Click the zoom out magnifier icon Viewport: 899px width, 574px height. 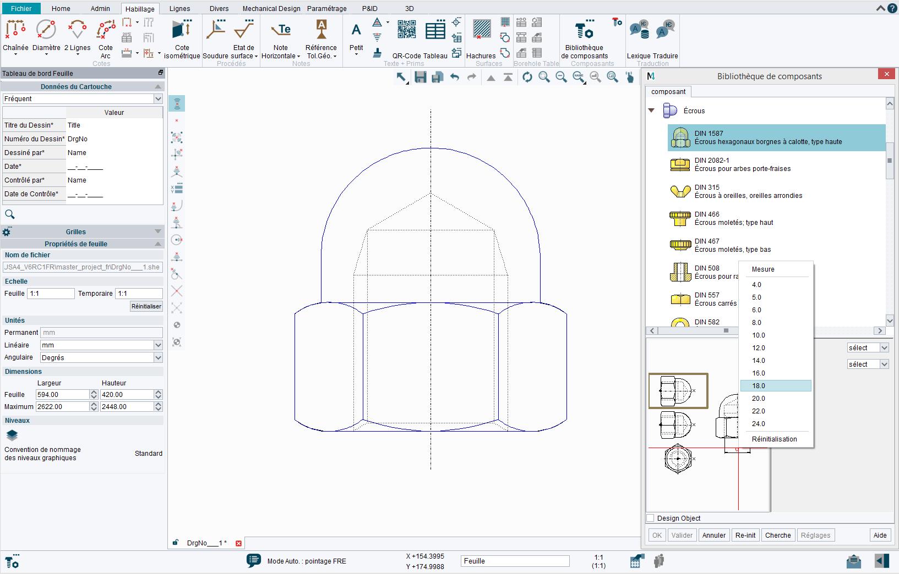pyautogui.click(x=562, y=78)
